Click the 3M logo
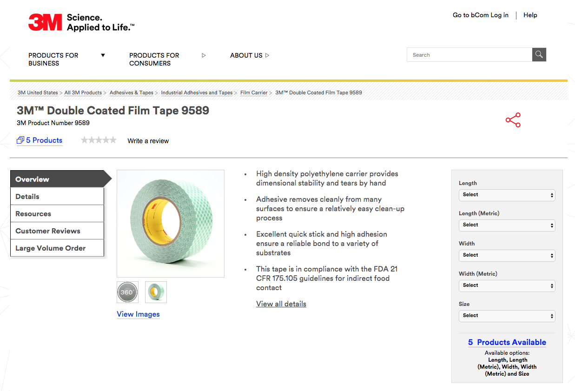Viewport: 575px width, 391px height. coord(45,22)
